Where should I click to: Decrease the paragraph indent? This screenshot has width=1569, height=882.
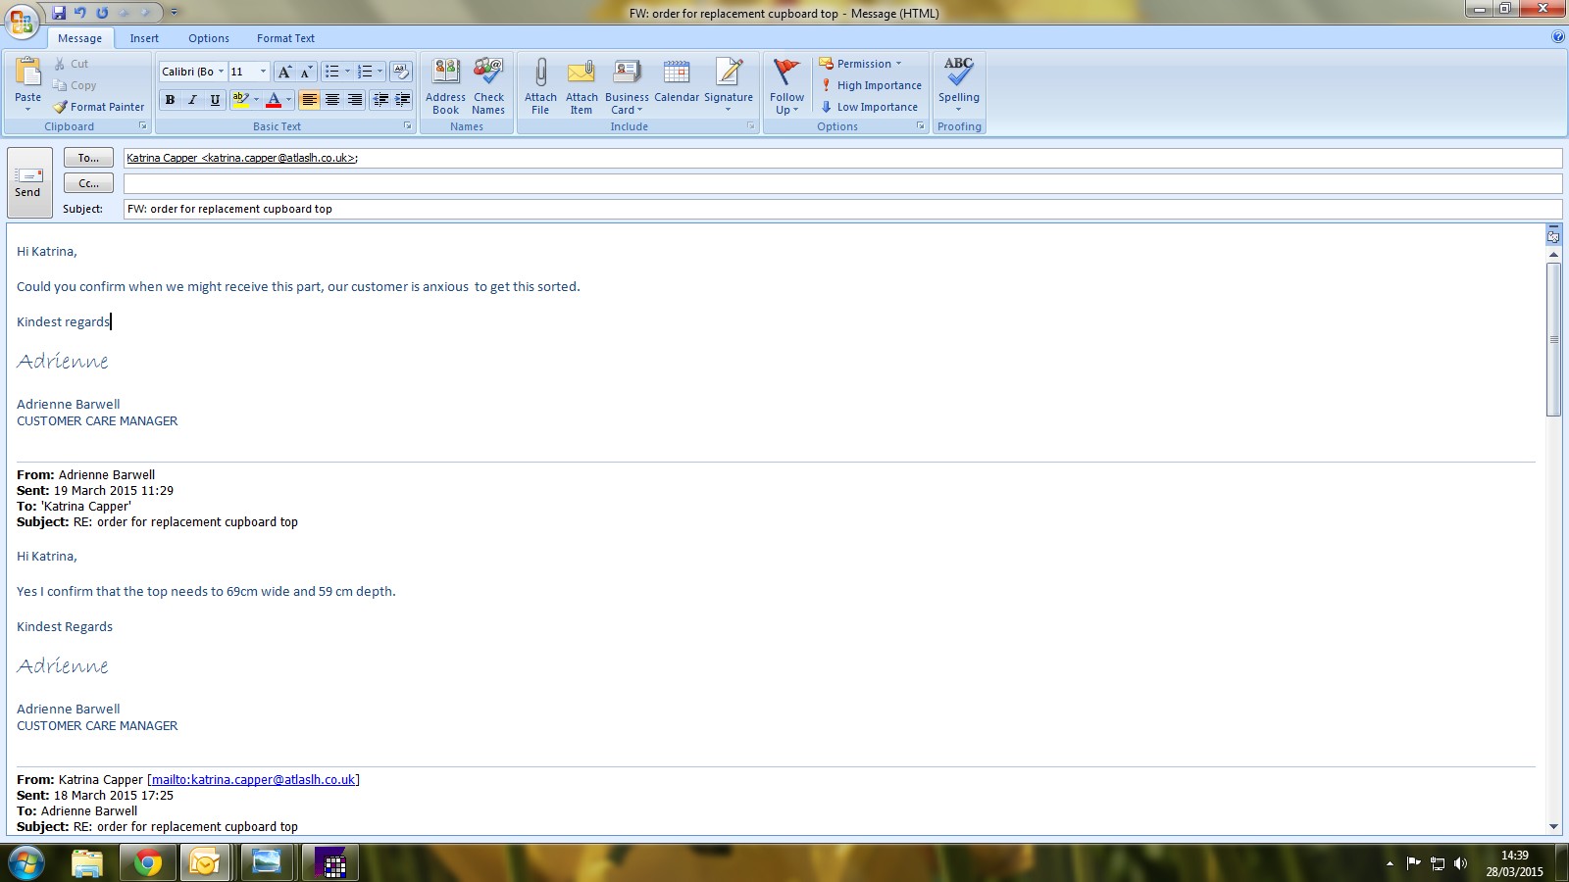tap(380, 100)
